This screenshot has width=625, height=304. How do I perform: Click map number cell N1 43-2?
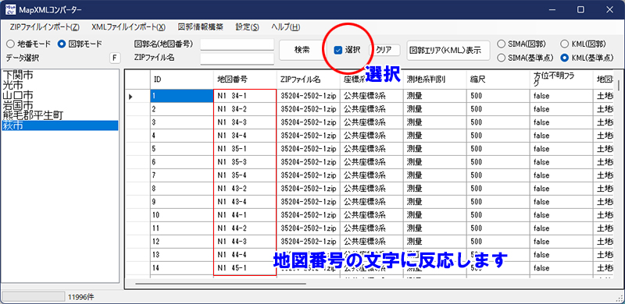pos(245,189)
